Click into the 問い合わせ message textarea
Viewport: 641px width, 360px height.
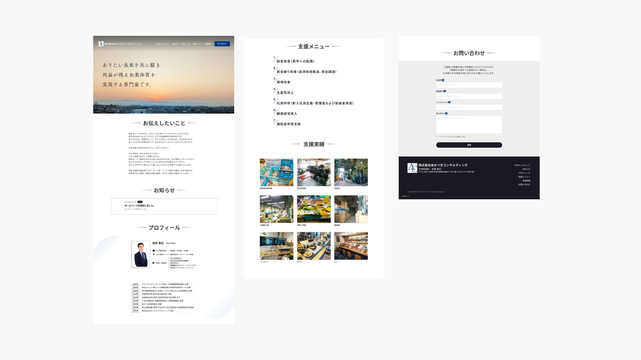[469, 125]
